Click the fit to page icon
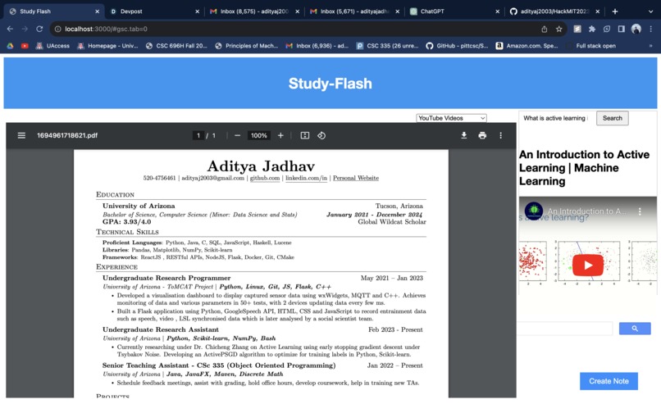 pyautogui.click(x=305, y=135)
